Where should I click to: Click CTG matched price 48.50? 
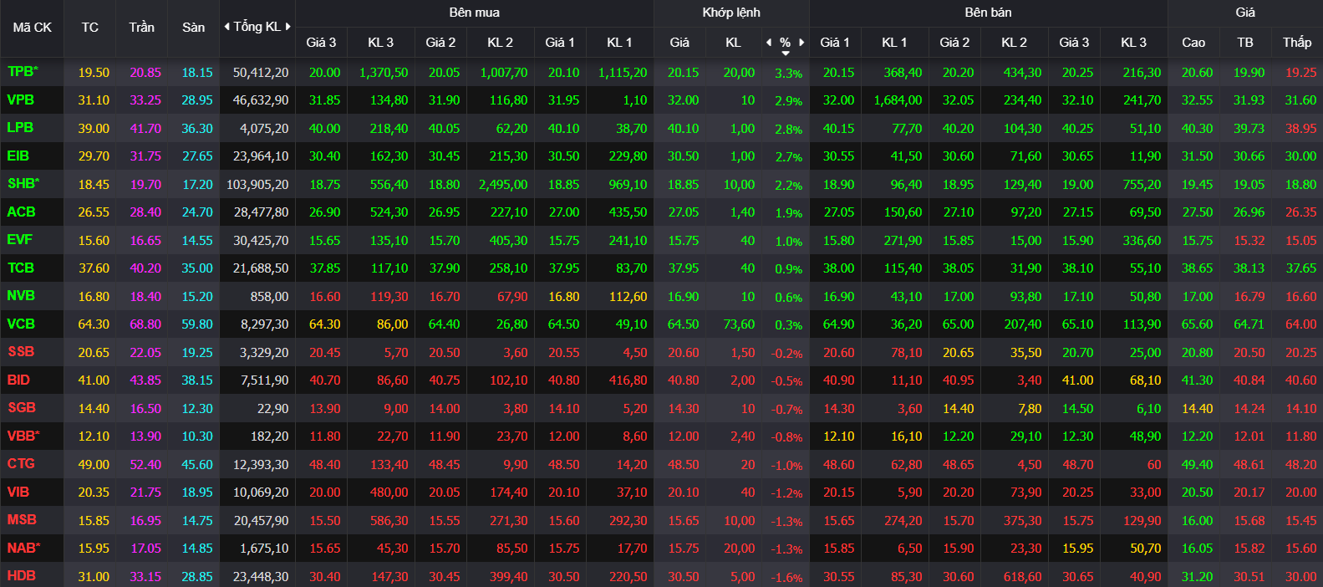point(683,465)
